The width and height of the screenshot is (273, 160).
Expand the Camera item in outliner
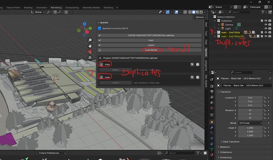[219, 24]
